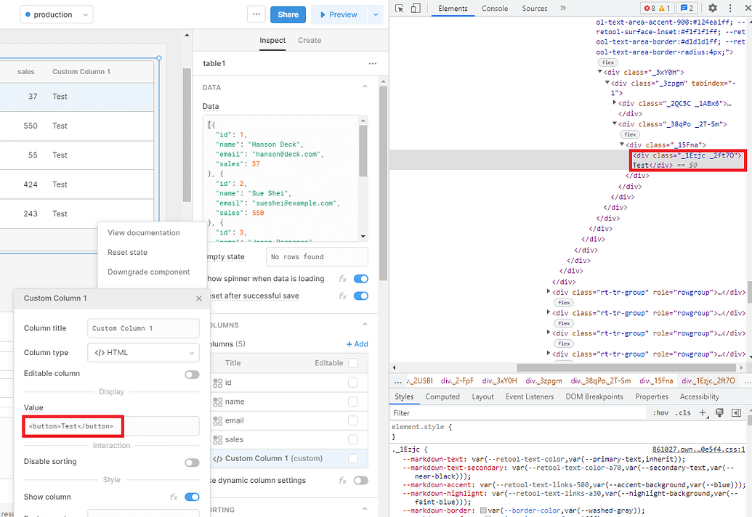Disable the 'Reset after successful save' toggle

click(x=362, y=296)
